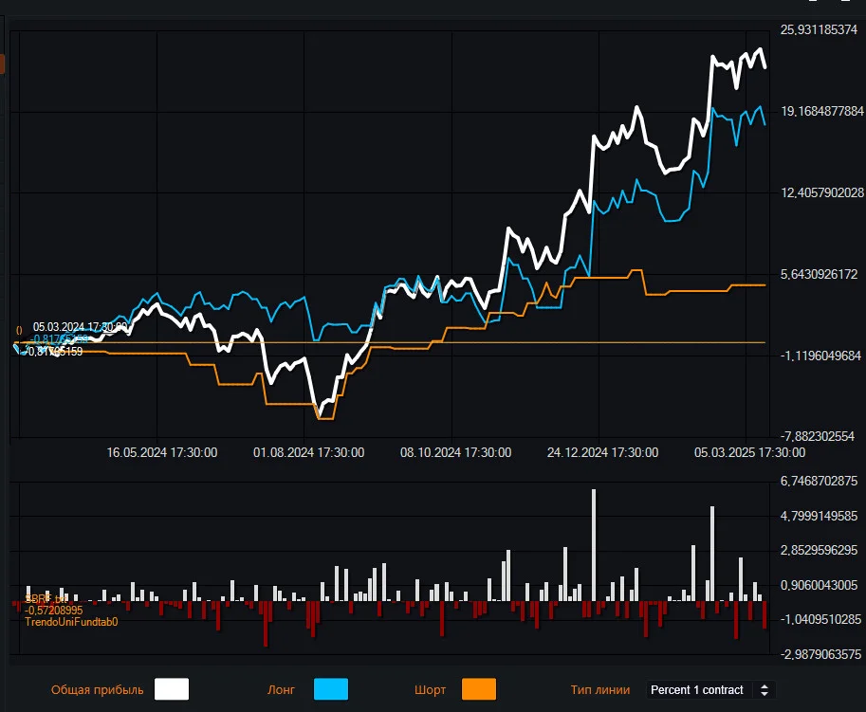The width and height of the screenshot is (866, 712).
Task: Open the orange Шорт color swatch
Action: tap(479, 689)
